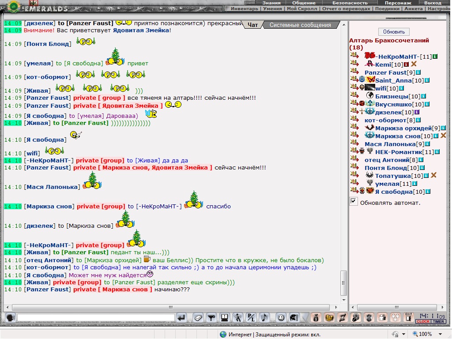Click chat vertical scrollbar down arrow
Screen dimensions: 452x339
pyautogui.click(x=343, y=300)
